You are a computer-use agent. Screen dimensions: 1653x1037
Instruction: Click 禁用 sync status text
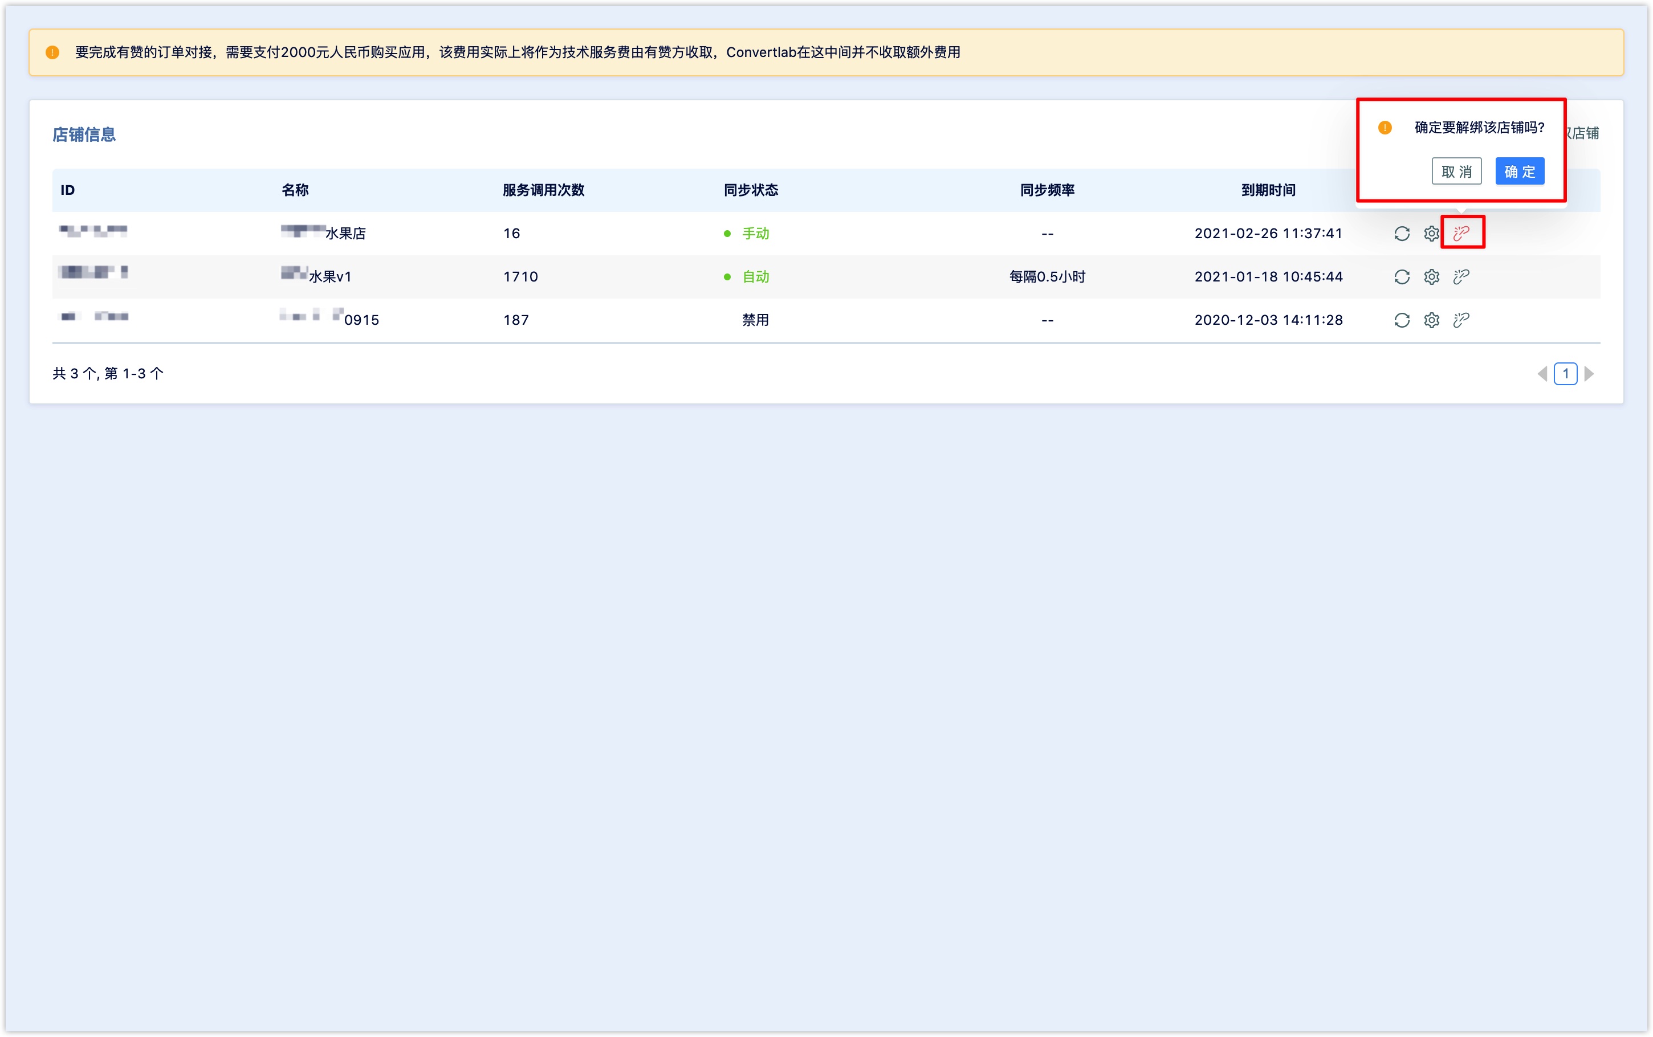[755, 320]
